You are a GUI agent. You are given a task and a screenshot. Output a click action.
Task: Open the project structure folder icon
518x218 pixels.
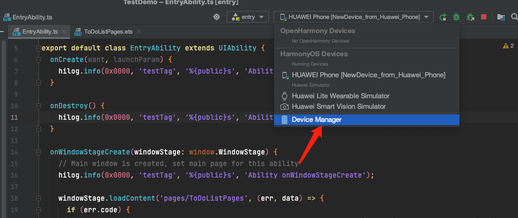[x=501, y=17]
